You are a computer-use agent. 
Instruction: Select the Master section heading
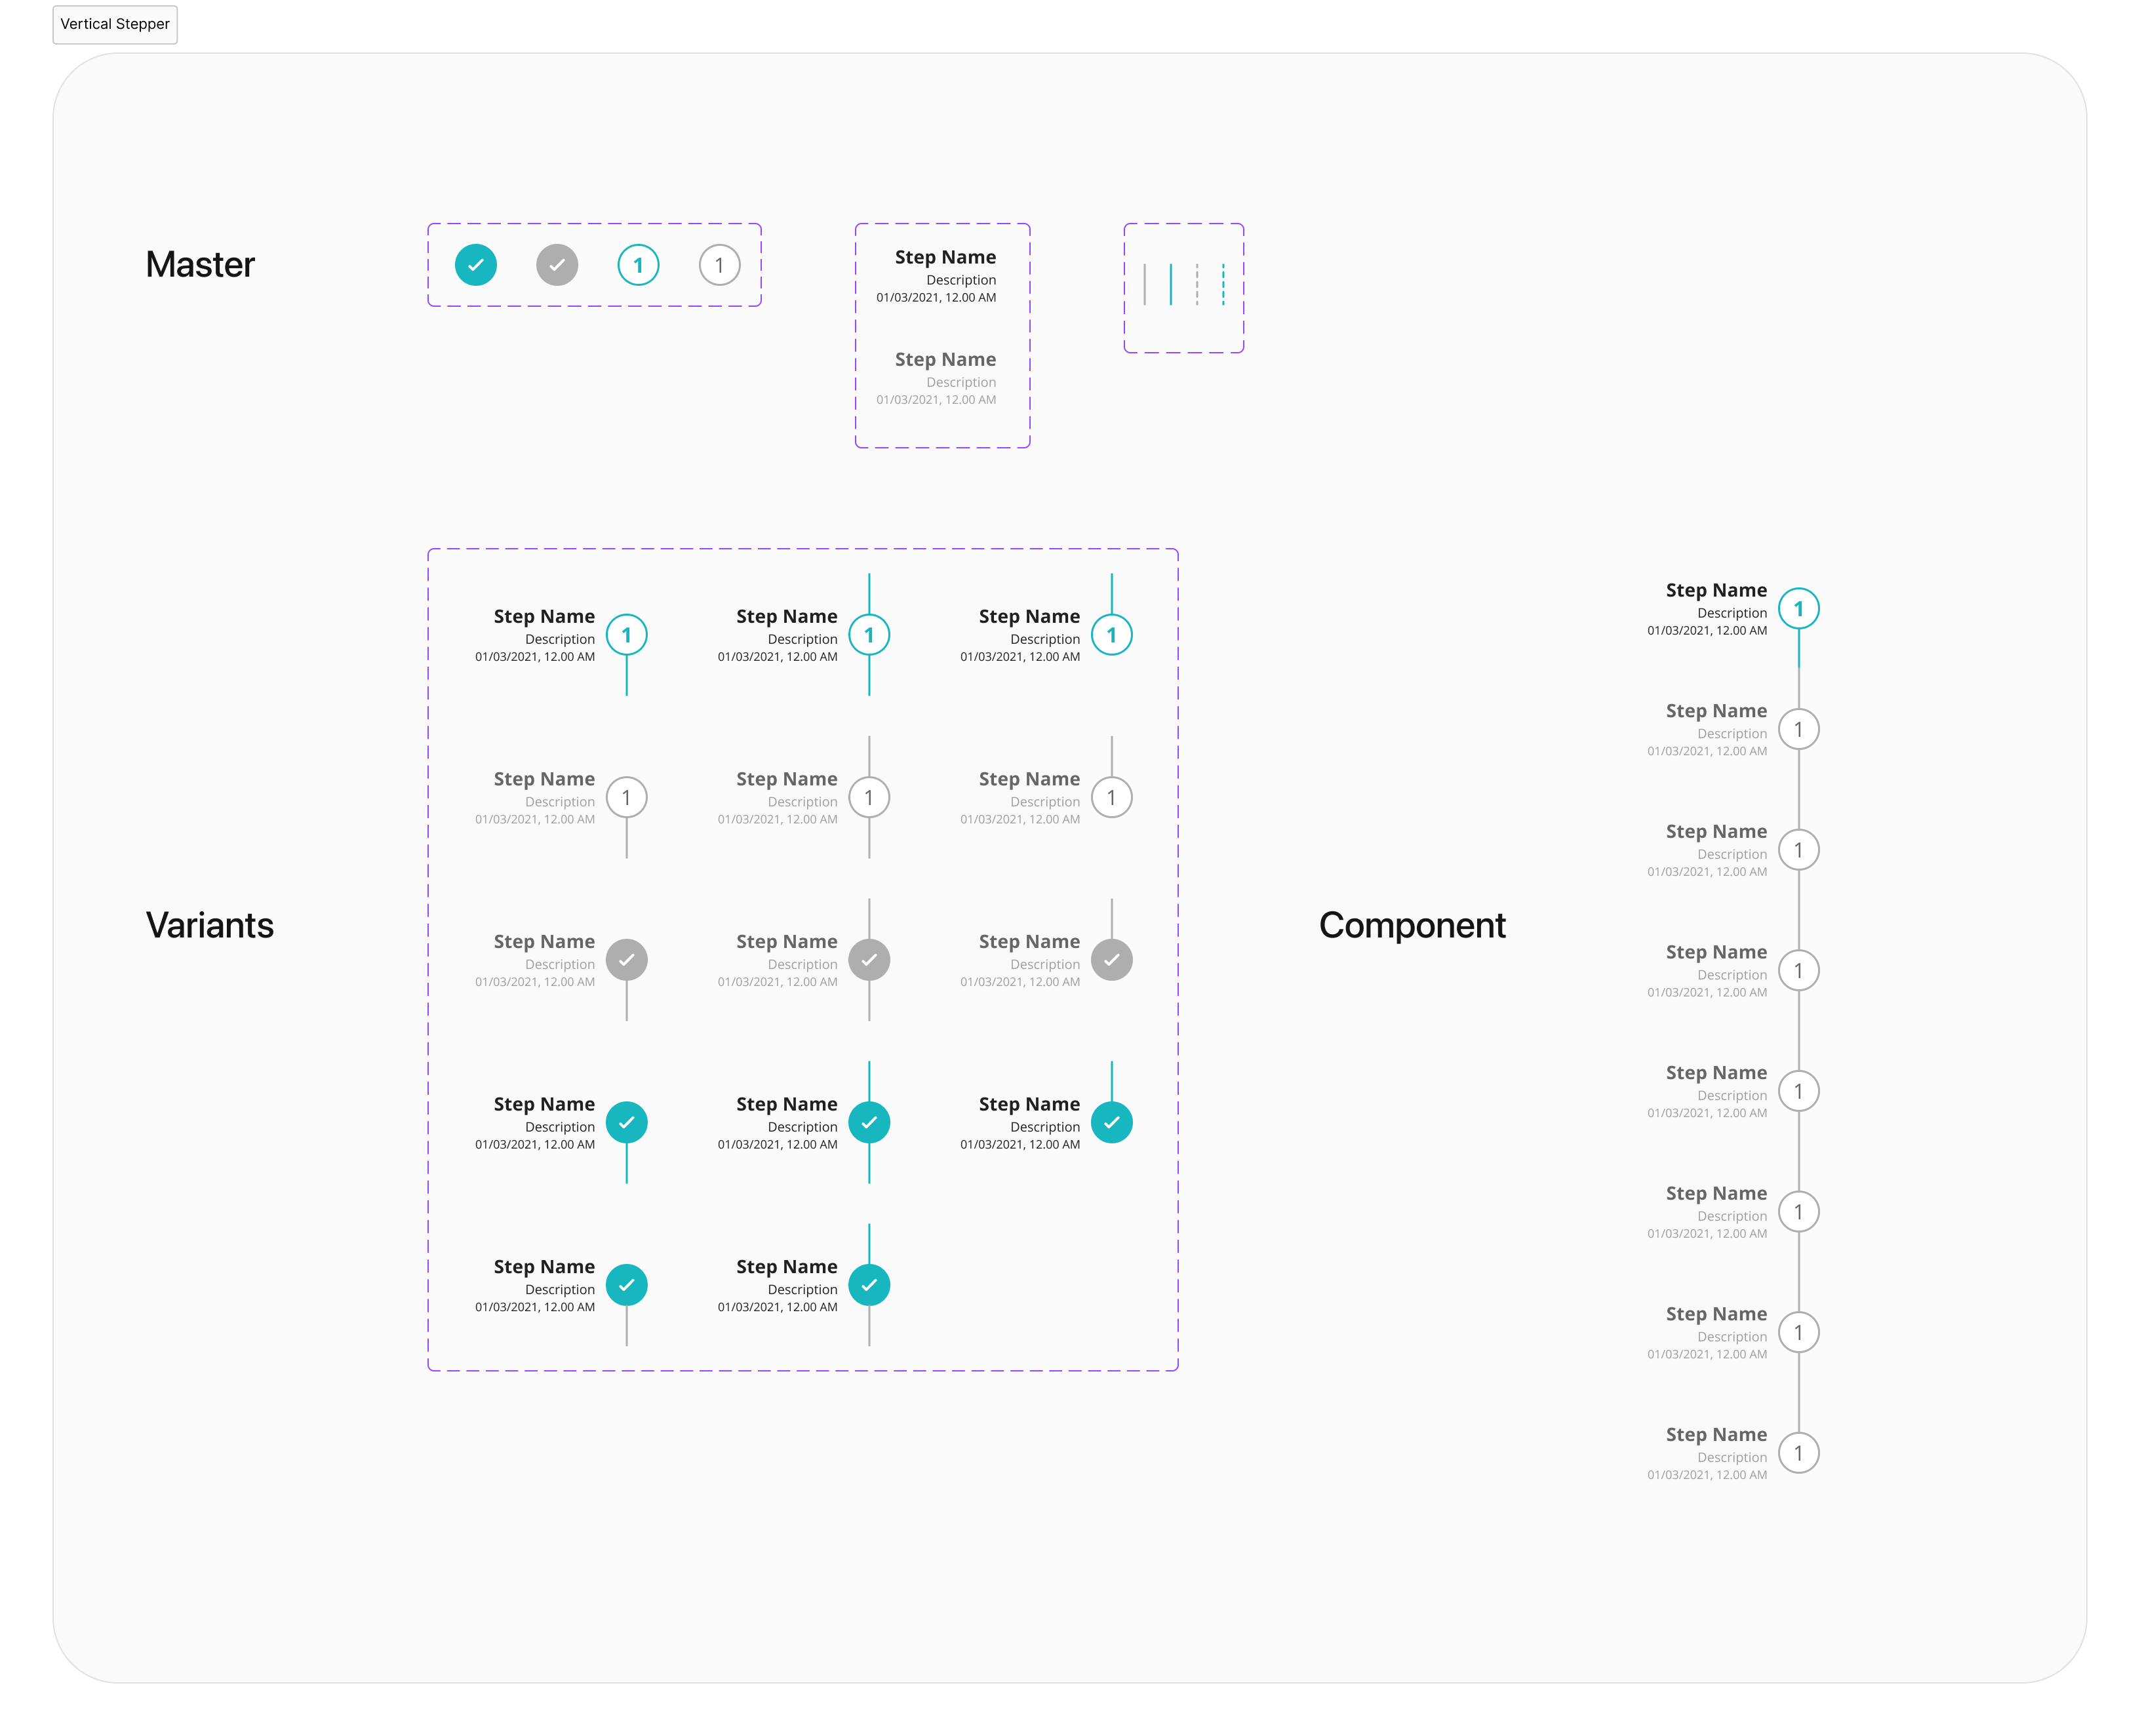(x=200, y=265)
